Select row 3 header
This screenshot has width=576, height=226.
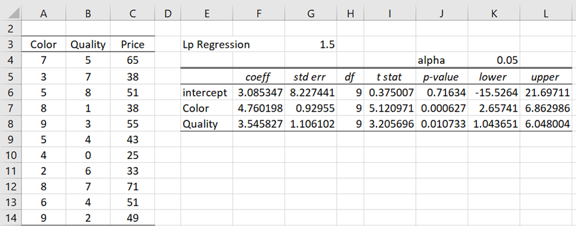tap(10, 45)
